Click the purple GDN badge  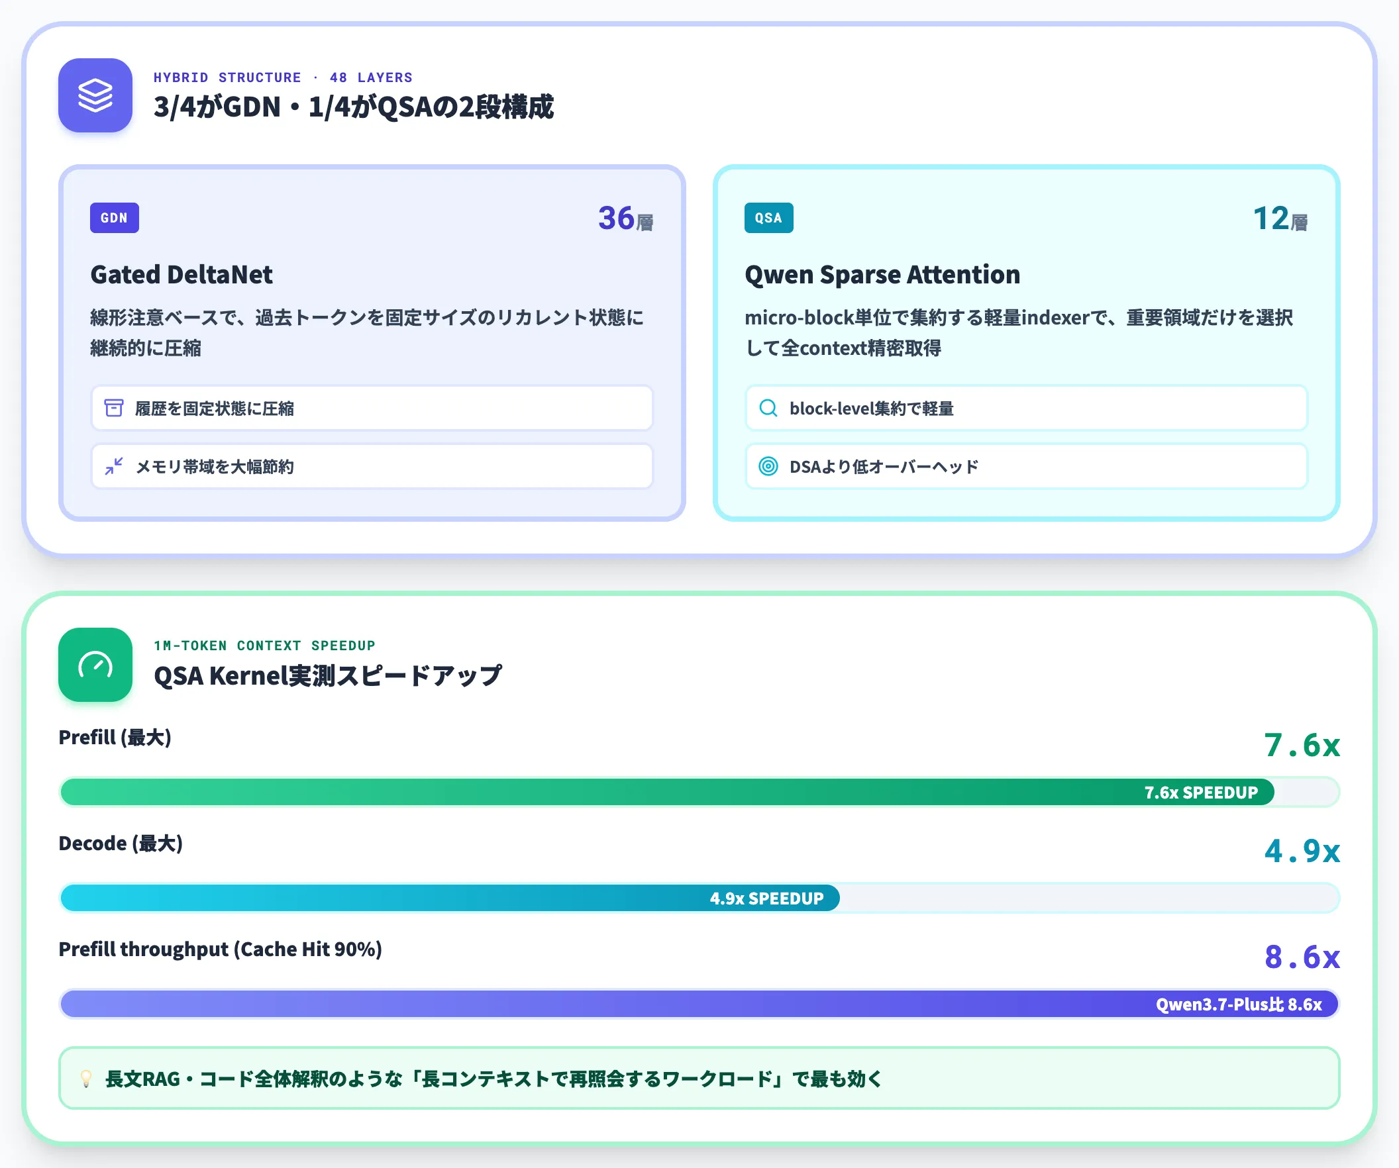click(115, 218)
